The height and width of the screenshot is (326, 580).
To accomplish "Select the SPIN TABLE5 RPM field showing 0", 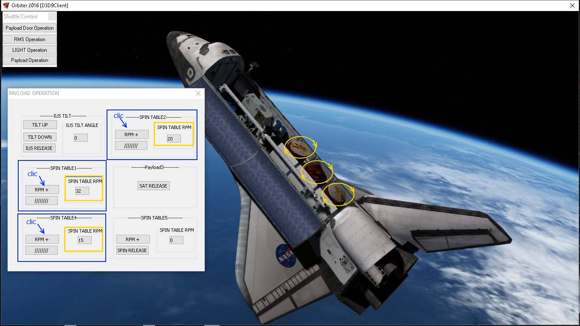I will pyautogui.click(x=176, y=240).
